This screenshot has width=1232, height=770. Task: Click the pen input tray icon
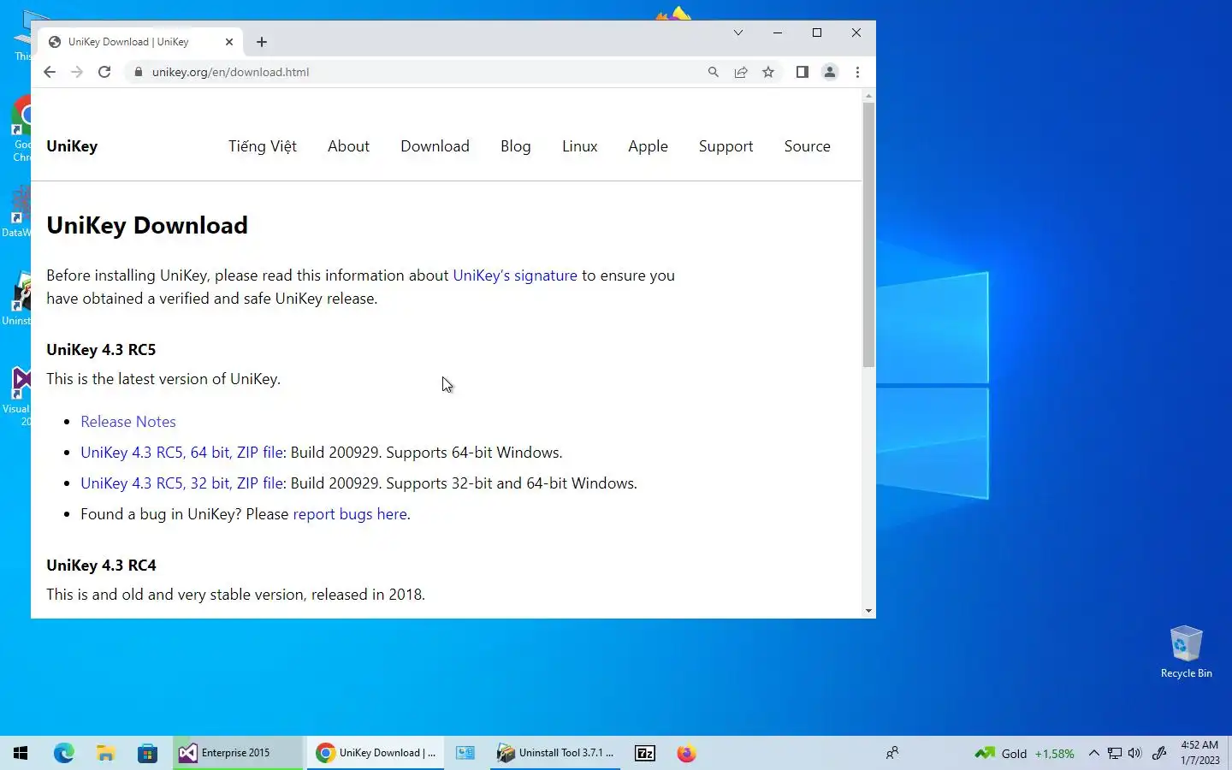1159,753
